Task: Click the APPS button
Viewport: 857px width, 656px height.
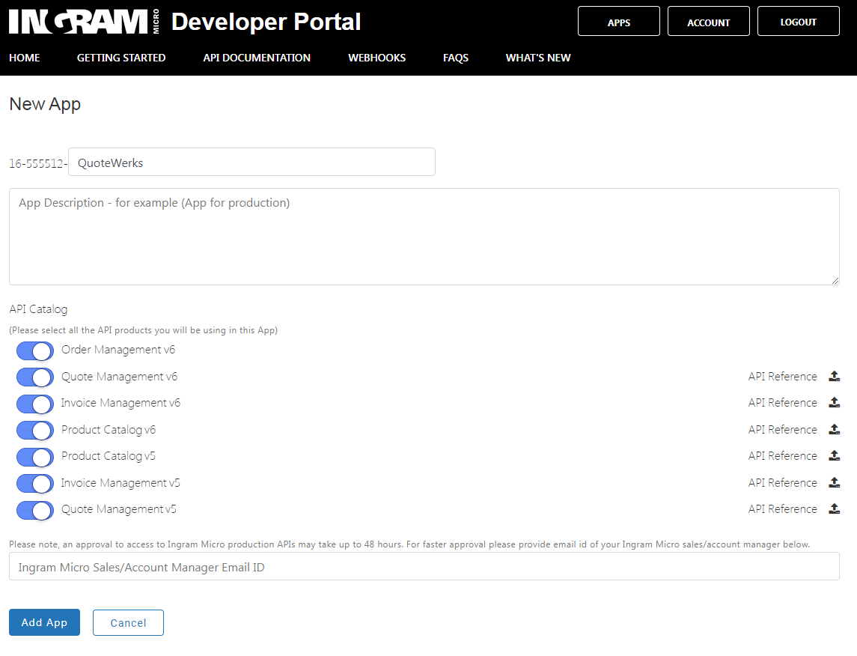Action: pyautogui.click(x=619, y=21)
